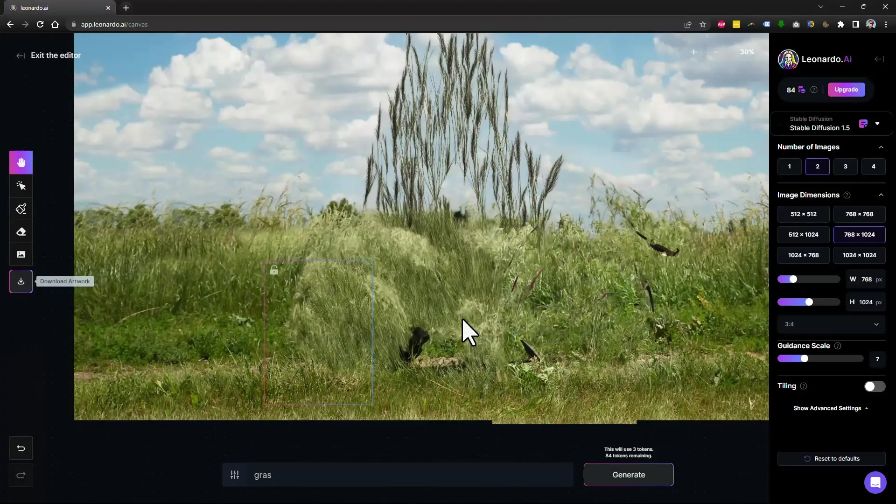Click the lock icon on selection frame
This screenshot has width=896, height=504.
click(x=274, y=270)
